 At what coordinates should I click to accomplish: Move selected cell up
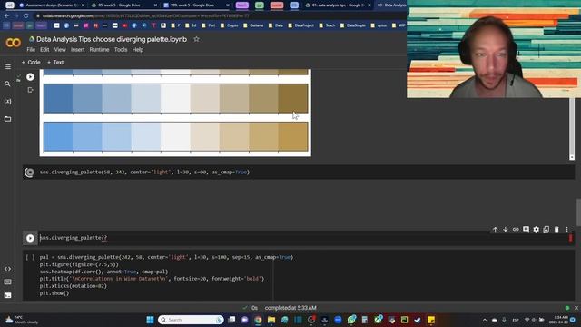tap(495, 230)
